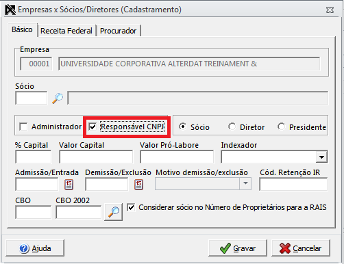Select the Diretor radio button
The image size is (344, 264).
232,127
